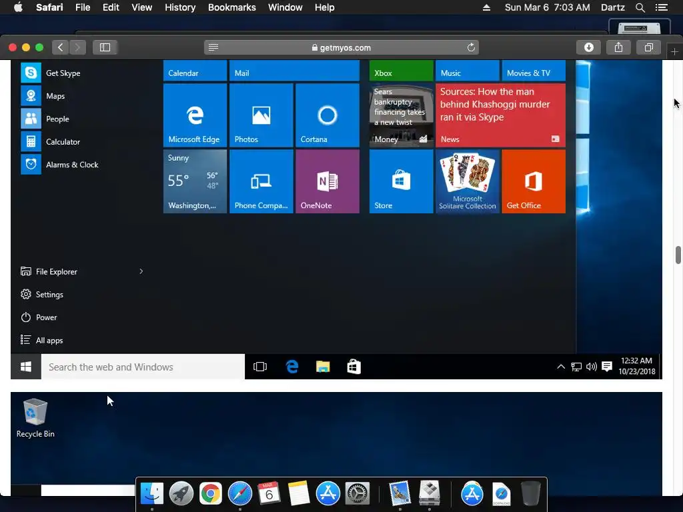
Task: Open the Calendar tile
Action: click(195, 71)
